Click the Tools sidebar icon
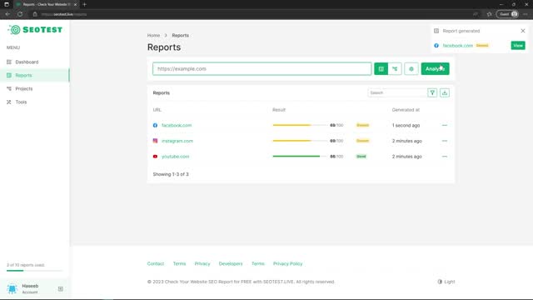Viewport: 533px width, 300px height. (9, 102)
